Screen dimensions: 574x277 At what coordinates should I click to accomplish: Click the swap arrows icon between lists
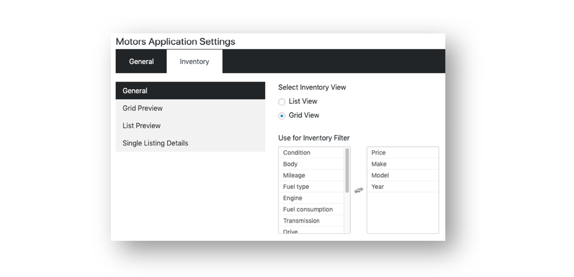point(358,190)
